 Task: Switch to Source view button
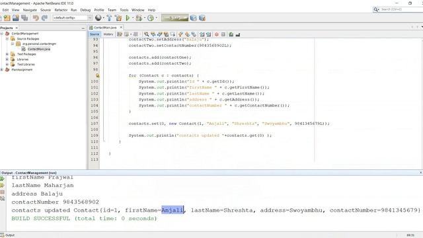pos(95,34)
